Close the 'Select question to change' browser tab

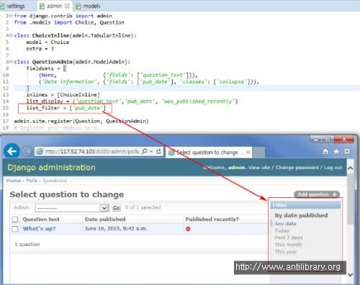coord(248,152)
